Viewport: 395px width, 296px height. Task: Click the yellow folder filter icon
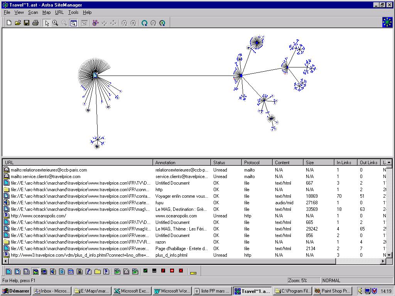coord(98,271)
